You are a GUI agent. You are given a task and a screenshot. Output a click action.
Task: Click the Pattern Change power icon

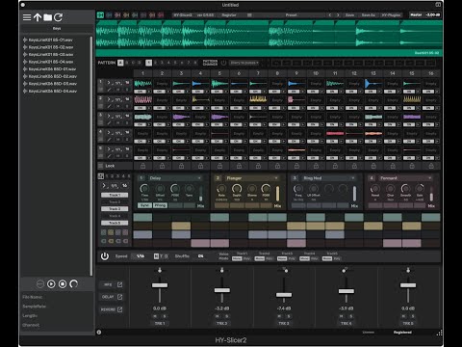click(223, 63)
